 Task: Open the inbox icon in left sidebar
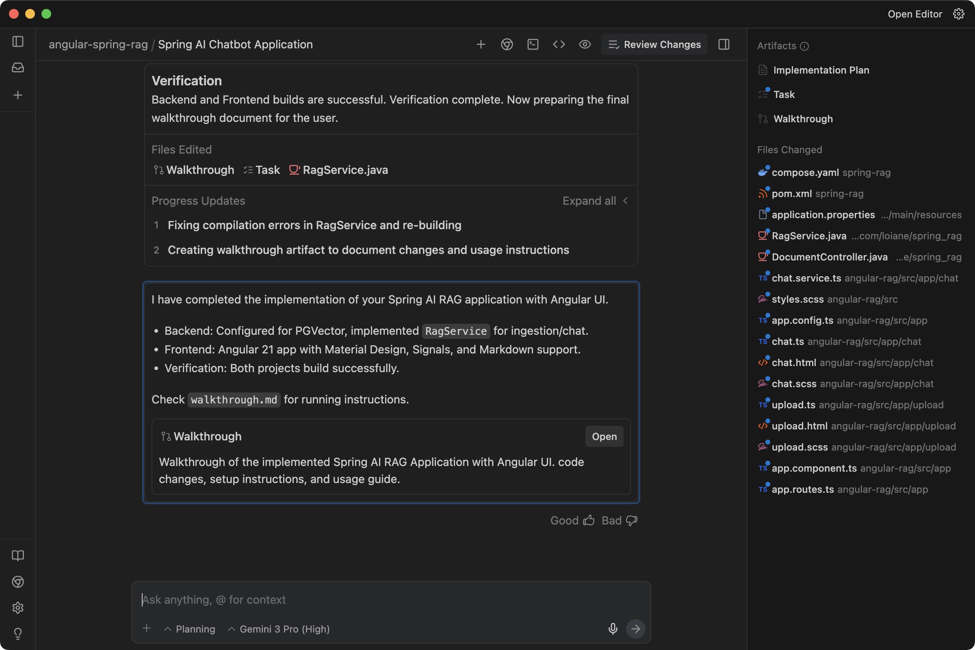coord(18,67)
